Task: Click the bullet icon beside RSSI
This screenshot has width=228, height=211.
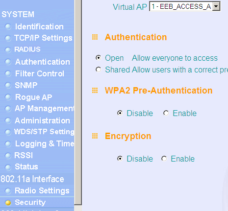Action: point(8,156)
